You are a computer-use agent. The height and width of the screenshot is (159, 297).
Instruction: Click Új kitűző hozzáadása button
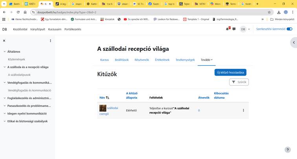point(230,72)
